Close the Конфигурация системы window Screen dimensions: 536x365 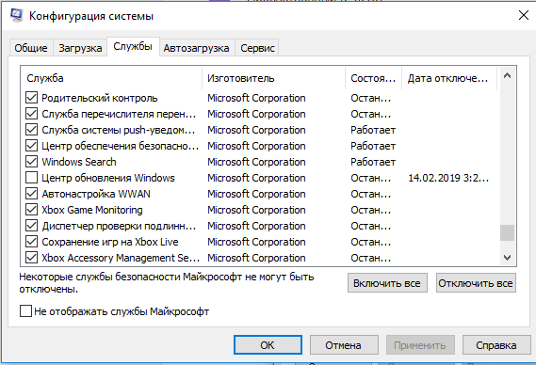coord(524,15)
